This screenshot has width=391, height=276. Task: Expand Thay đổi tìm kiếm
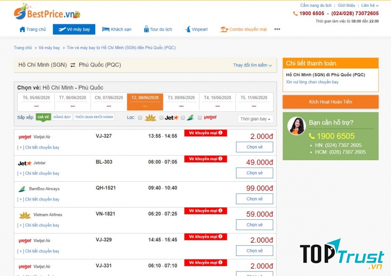point(252,65)
